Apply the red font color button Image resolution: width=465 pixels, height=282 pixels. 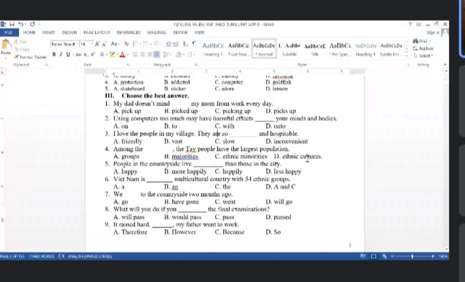click(123, 54)
